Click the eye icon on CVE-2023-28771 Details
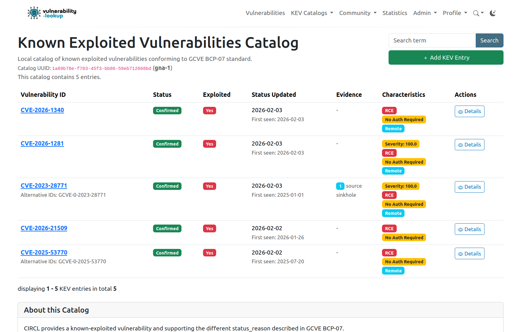The image size is (526, 332). [460, 187]
